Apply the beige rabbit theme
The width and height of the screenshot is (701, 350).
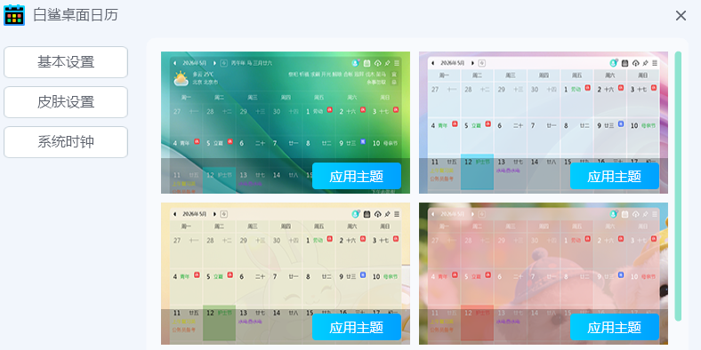(357, 327)
